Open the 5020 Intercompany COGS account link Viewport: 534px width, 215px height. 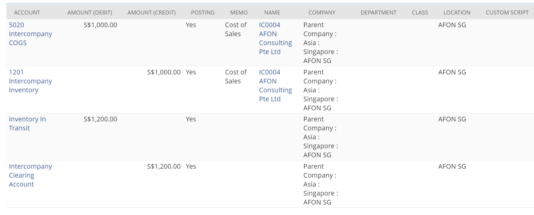click(30, 34)
